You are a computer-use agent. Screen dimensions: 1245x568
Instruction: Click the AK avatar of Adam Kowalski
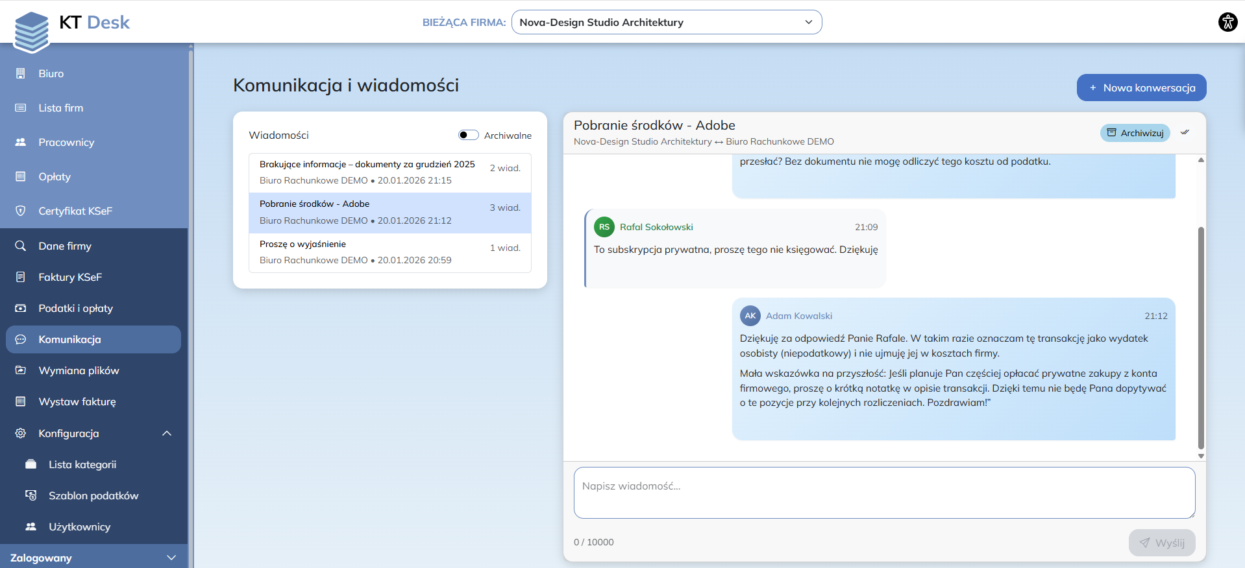pyautogui.click(x=750, y=316)
